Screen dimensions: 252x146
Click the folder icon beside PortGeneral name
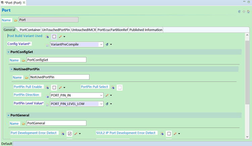point(24,123)
